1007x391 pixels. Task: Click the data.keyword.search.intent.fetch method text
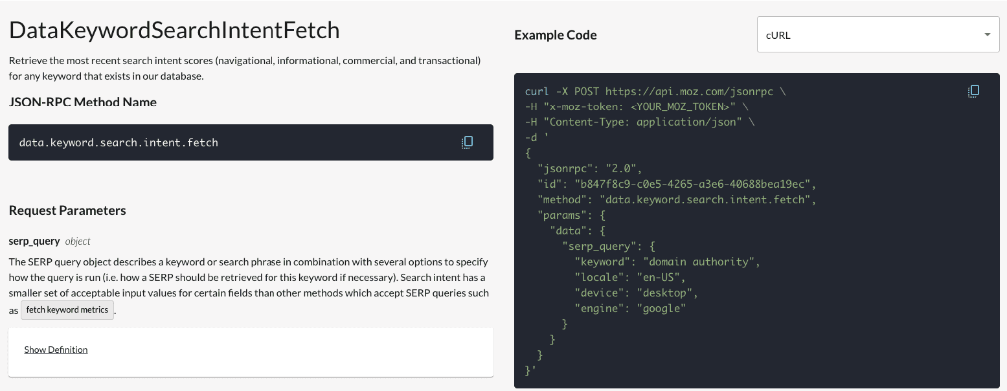tap(119, 142)
